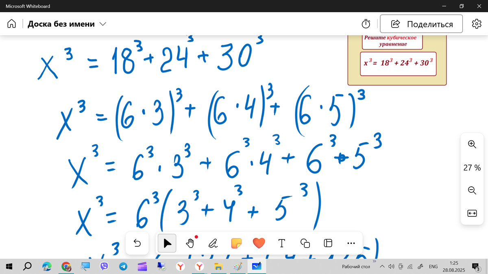The width and height of the screenshot is (488, 274).
Task: Open the board name dropdown chevron
Action: [x=103, y=24]
